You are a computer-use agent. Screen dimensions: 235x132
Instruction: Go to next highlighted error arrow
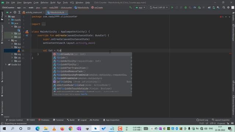(229, 17)
